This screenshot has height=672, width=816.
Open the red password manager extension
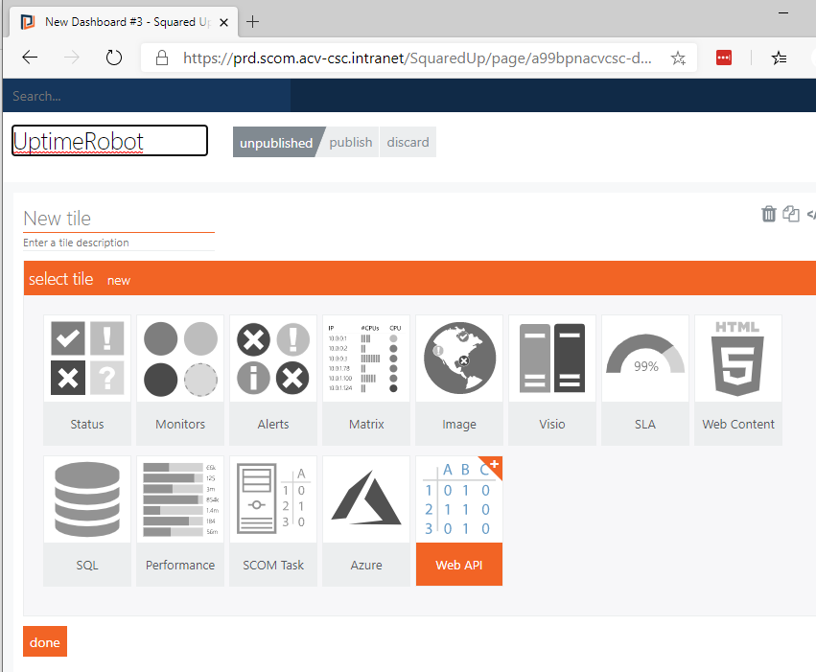[x=724, y=58]
